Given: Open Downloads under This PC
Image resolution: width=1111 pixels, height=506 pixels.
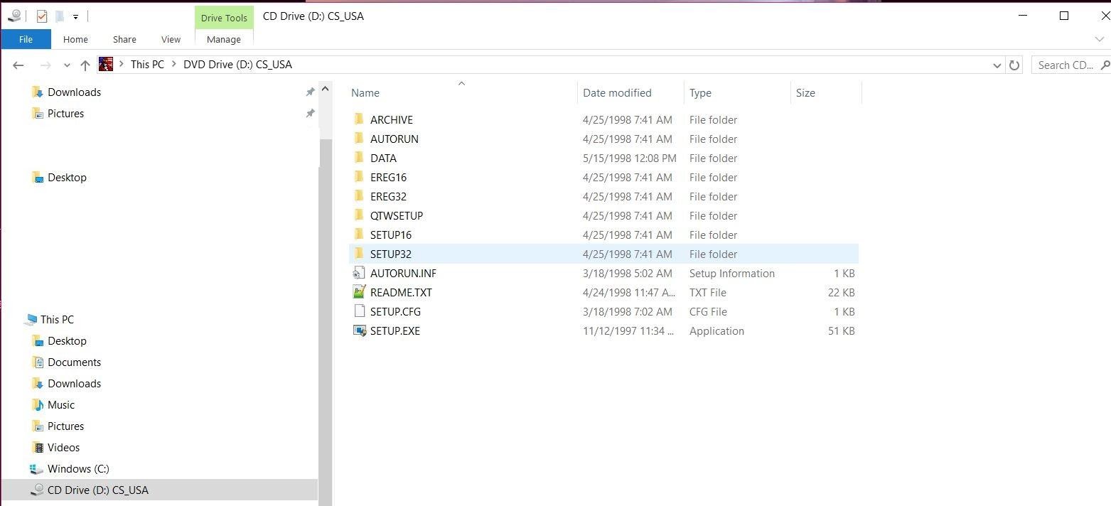Looking at the screenshot, I should [x=74, y=384].
